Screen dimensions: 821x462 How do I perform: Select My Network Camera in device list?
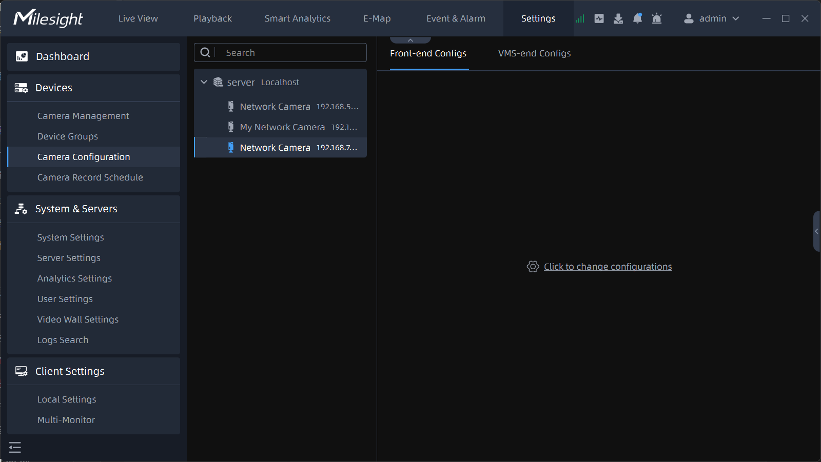(282, 127)
